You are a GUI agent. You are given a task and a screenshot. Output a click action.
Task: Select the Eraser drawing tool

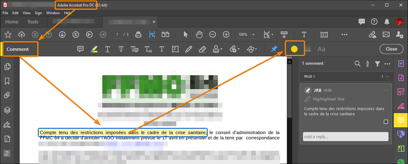coord(202,49)
